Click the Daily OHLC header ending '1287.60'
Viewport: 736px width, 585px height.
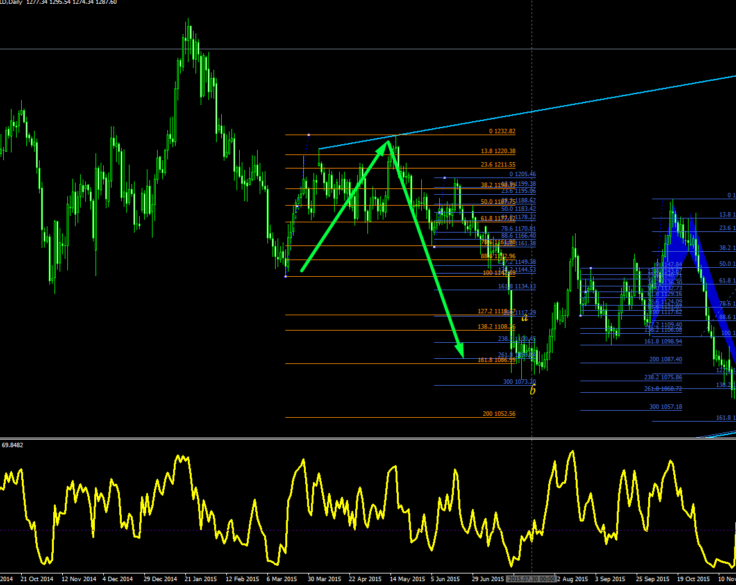(x=58, y=3)
